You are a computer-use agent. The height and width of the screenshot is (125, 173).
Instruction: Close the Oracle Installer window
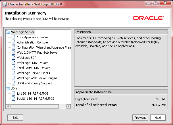(x=165, y=3)
